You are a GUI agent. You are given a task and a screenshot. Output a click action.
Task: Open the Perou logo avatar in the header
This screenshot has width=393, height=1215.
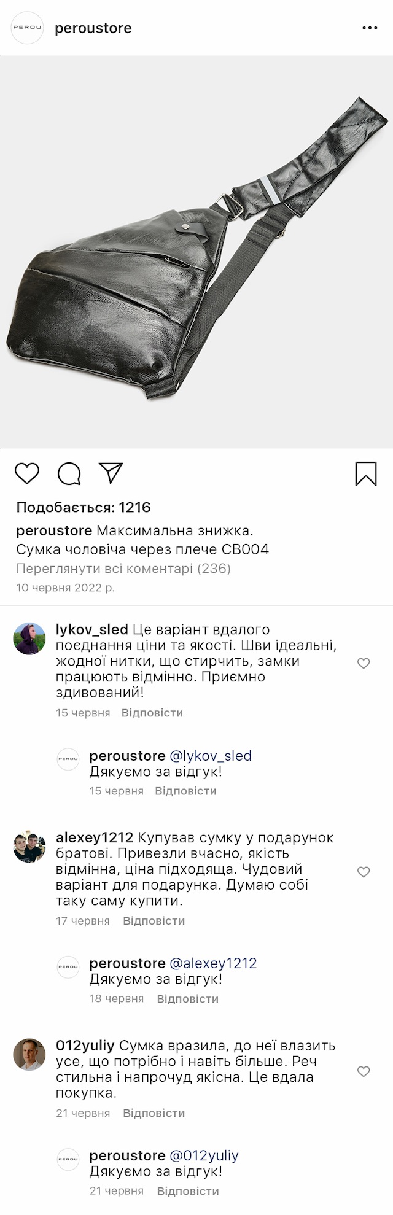pyautogui.click(x=28, y=28)
